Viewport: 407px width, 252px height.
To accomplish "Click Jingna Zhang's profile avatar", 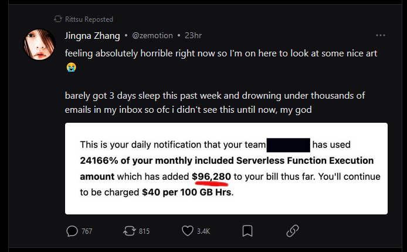I will click(x=39, y=44).
